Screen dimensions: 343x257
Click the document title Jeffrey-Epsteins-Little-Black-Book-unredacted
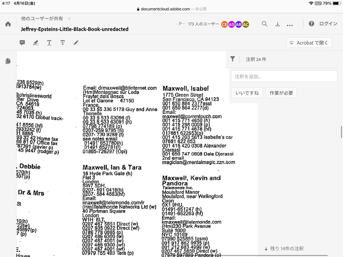tap(75, 29)
